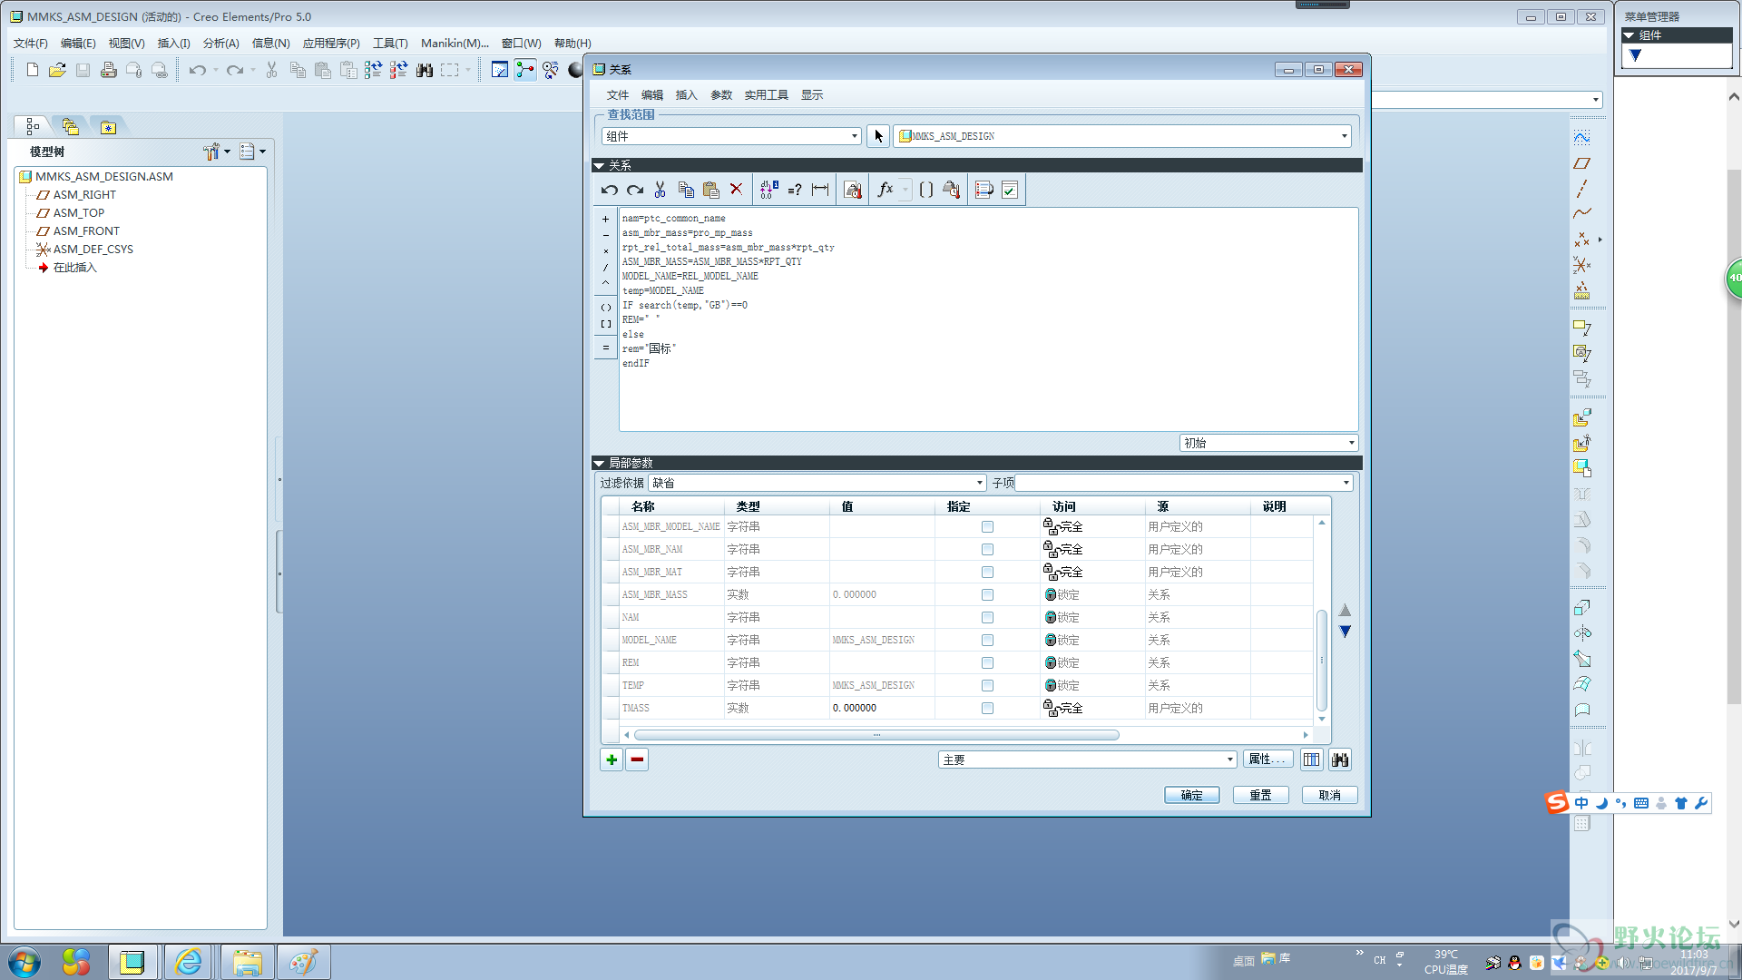Verify relations with the checkmark icon
Screen dimensions: 1742x980
(1010, 190)
